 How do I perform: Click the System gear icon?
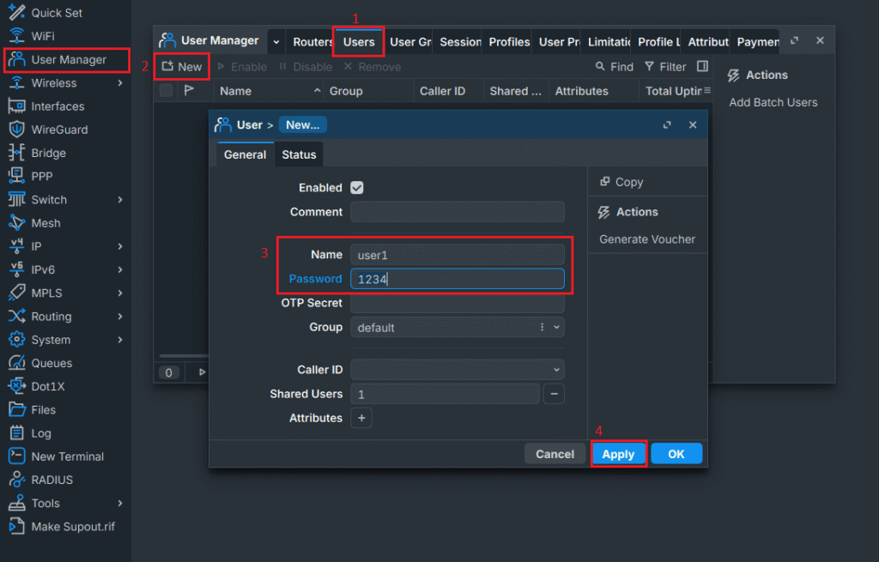click(17, 340)
